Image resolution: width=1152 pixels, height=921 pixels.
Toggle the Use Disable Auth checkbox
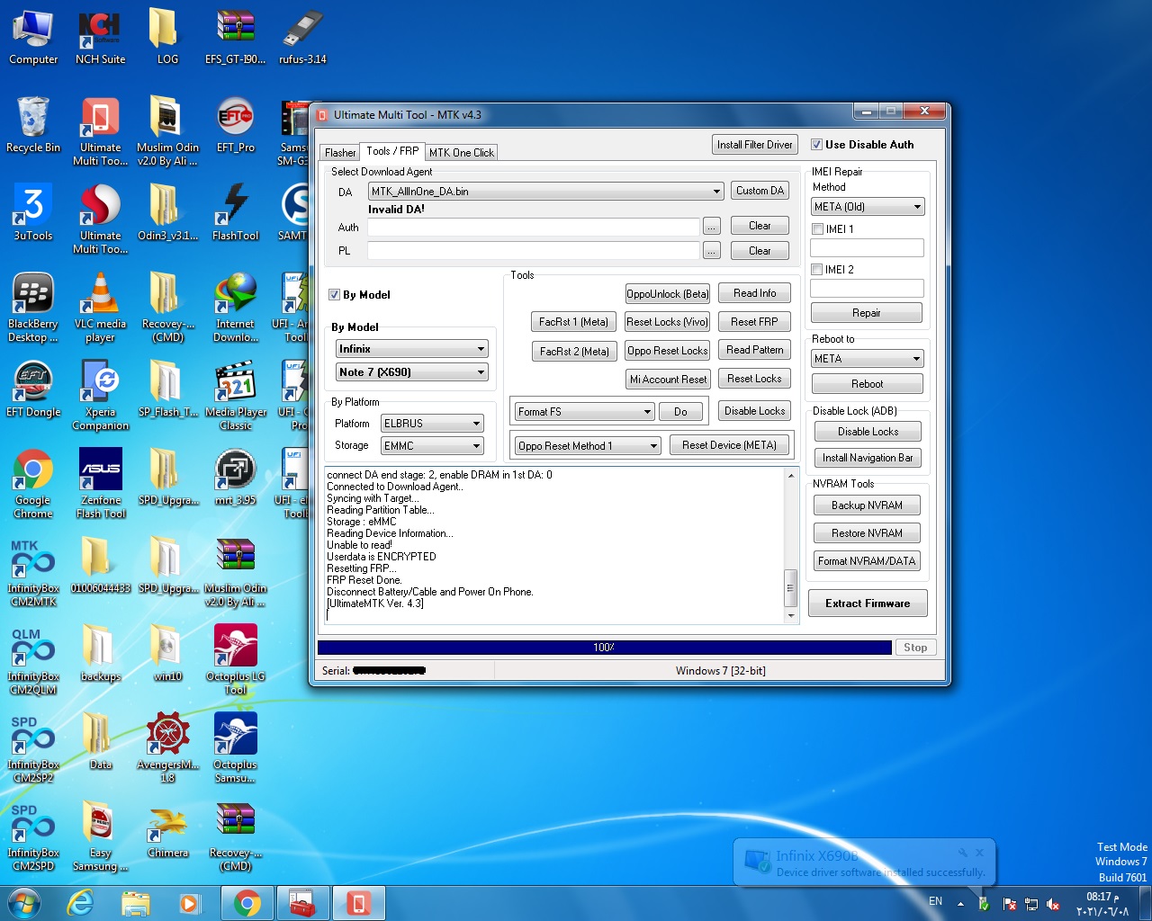tap(816, 145)
